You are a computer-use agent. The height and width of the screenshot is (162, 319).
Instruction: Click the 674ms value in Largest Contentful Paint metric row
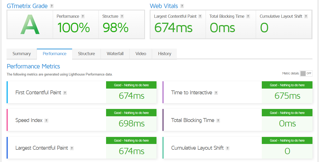(x=131, y=151)
